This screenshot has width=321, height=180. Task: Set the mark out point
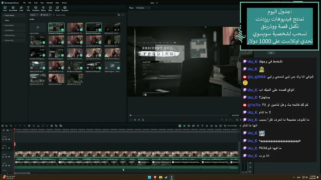226,120
